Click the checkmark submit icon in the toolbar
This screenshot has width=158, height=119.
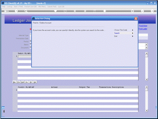142,11
